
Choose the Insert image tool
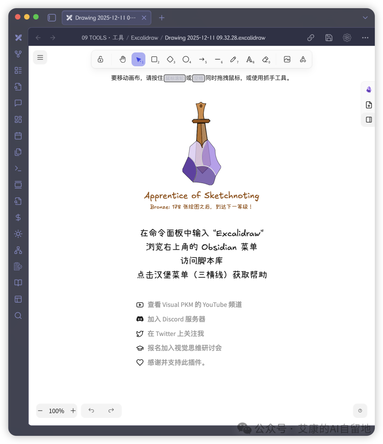pyautogui.click(x=287, y=60)
